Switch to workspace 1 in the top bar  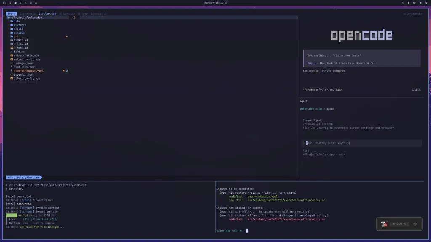pos(10,3)
